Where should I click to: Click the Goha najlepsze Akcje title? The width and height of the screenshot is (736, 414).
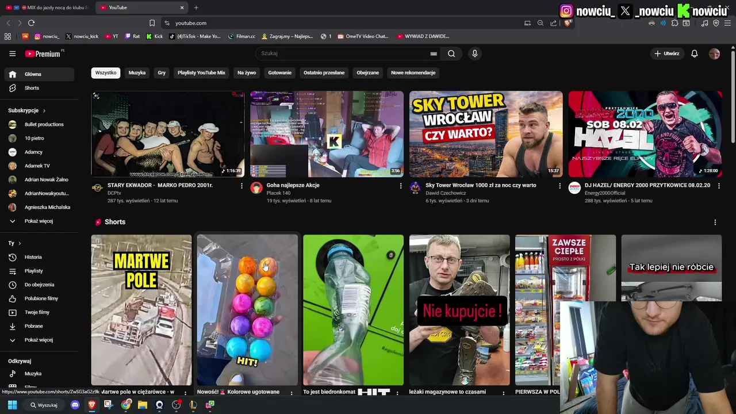point(293,185)
